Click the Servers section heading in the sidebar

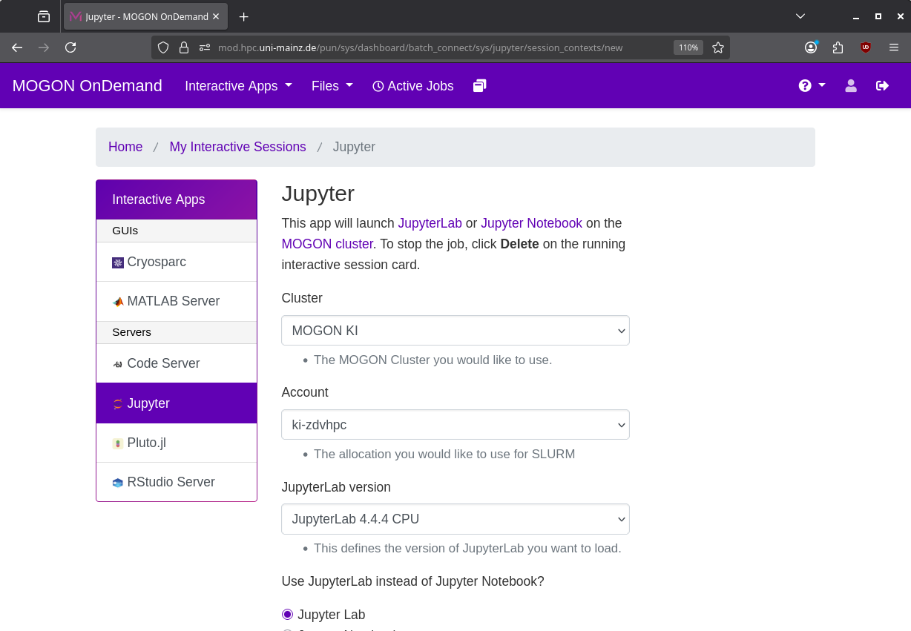(x=177, y=332)
